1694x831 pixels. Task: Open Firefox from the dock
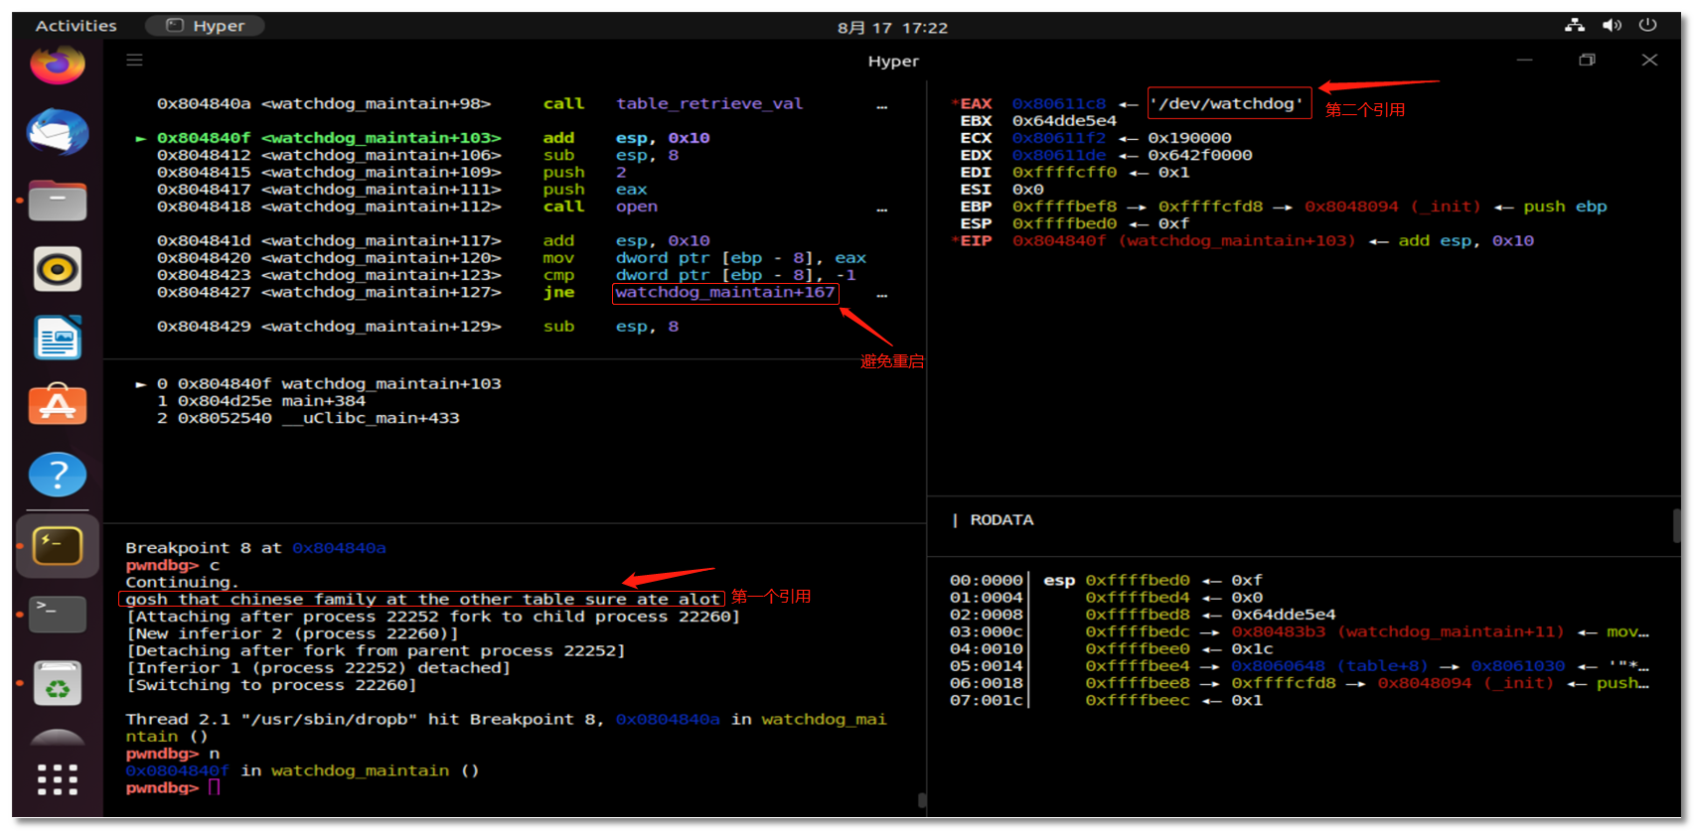pyautogui.click(x=58, y=65)
